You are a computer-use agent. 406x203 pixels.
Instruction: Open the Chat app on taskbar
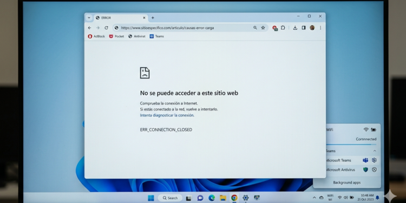click(x=200, y=198)
